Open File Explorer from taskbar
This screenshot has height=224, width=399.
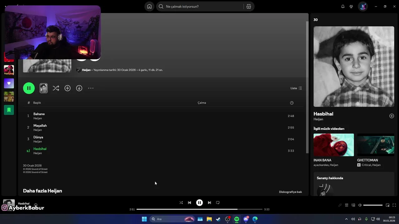[209, 219]
